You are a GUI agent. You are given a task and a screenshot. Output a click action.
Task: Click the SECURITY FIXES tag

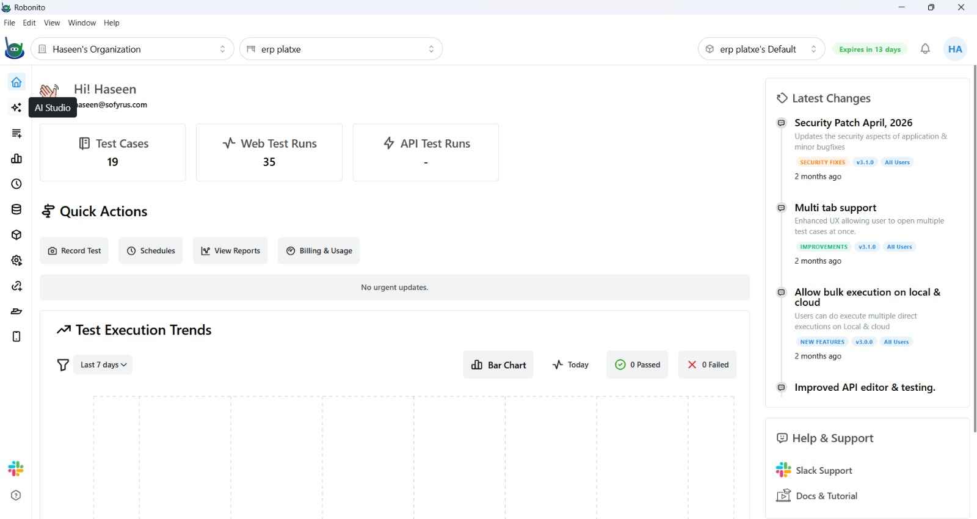(823, 162)
